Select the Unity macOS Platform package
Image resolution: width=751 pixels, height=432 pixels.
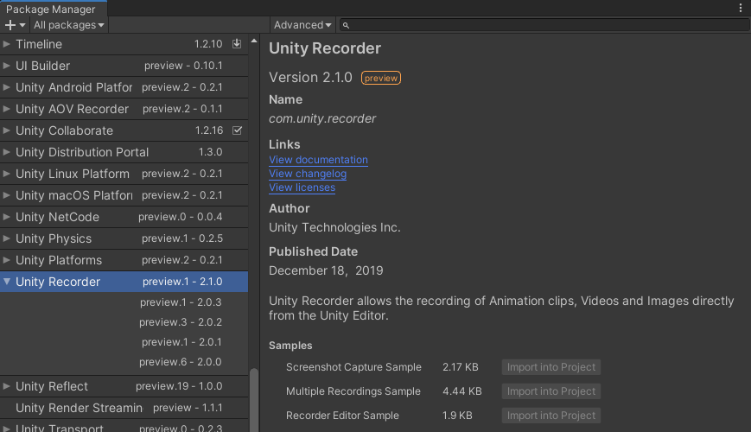(124, 195)
